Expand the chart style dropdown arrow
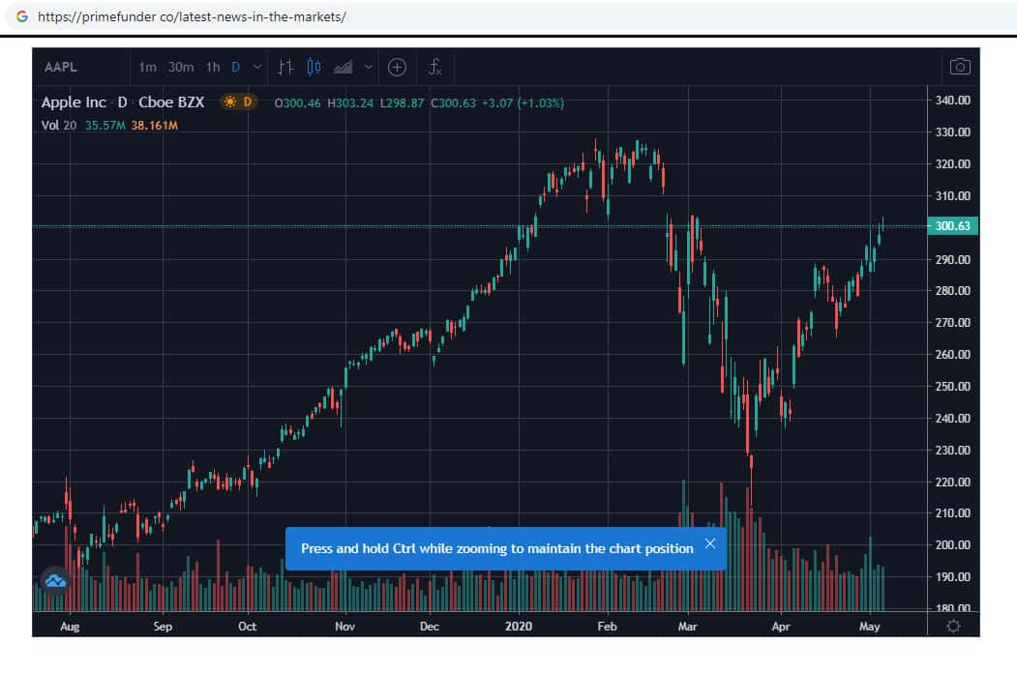Screen dimensions: 1017x673 point(368,67)
